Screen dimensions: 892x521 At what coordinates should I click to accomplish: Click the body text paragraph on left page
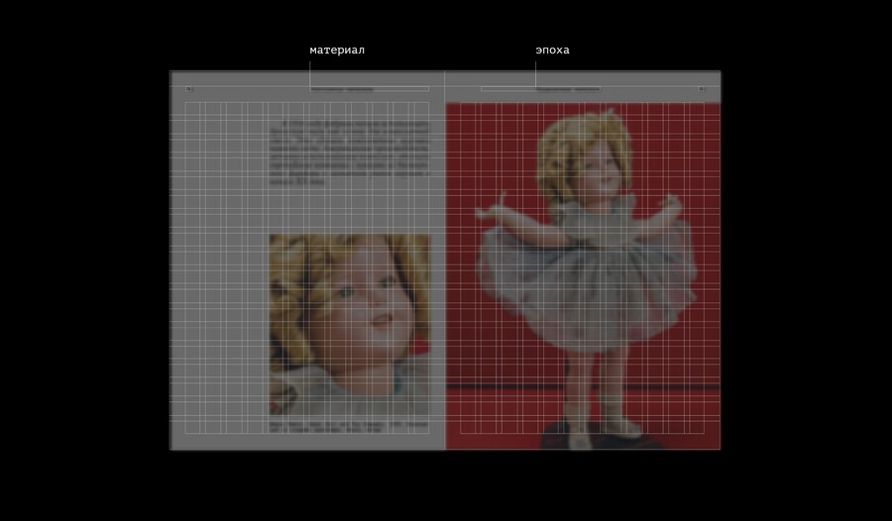349,153
